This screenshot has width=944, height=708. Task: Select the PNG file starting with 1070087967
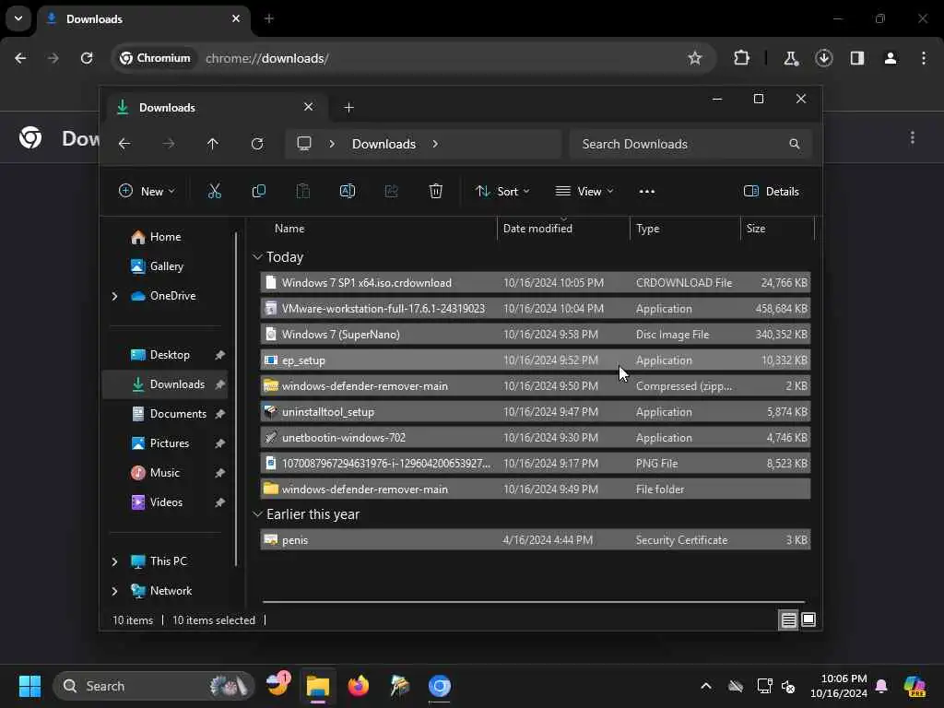[x=536, y=464]
